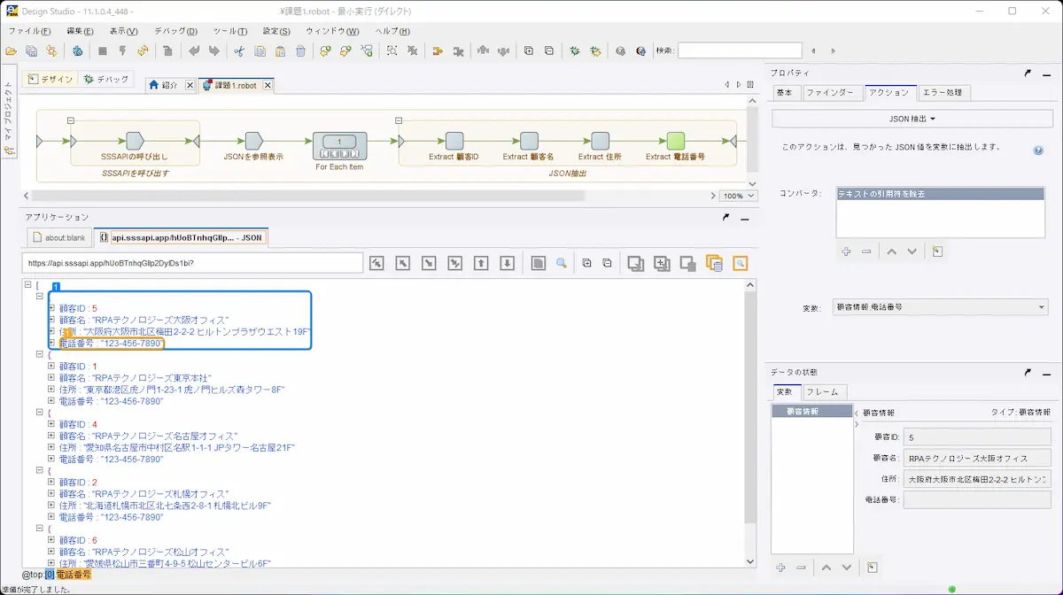
Task: Click the 電話番号 "123-456-7890" highlighted row
Action: 111,343
